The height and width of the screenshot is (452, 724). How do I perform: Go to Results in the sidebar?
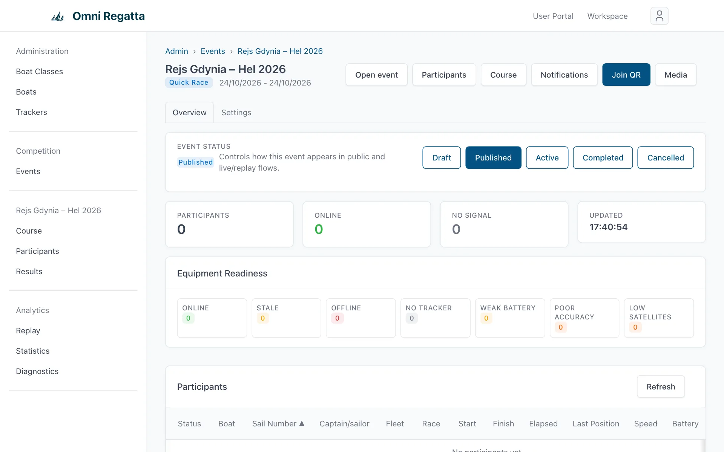[29, 272]
